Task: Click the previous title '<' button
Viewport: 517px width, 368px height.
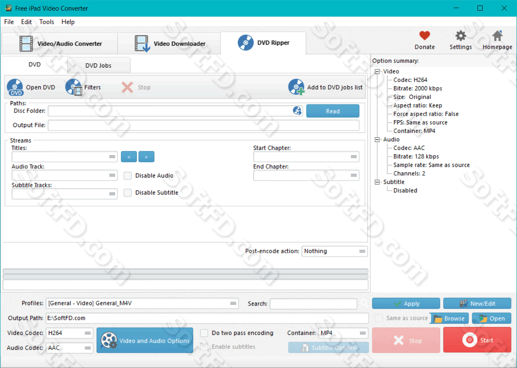Action: [129, 157]
